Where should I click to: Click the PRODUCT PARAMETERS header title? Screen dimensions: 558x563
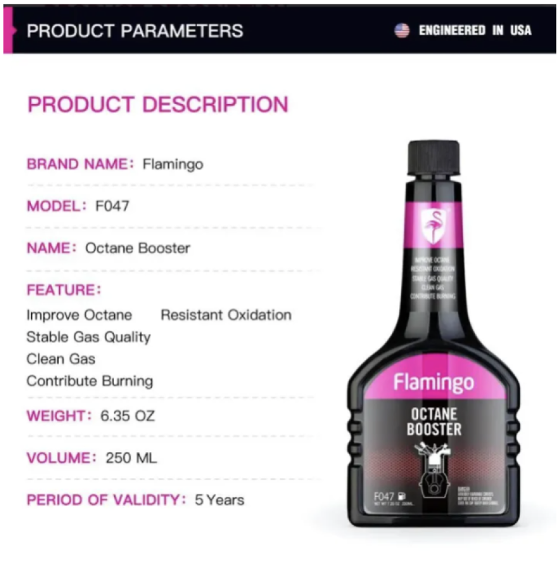pos(135,31)
